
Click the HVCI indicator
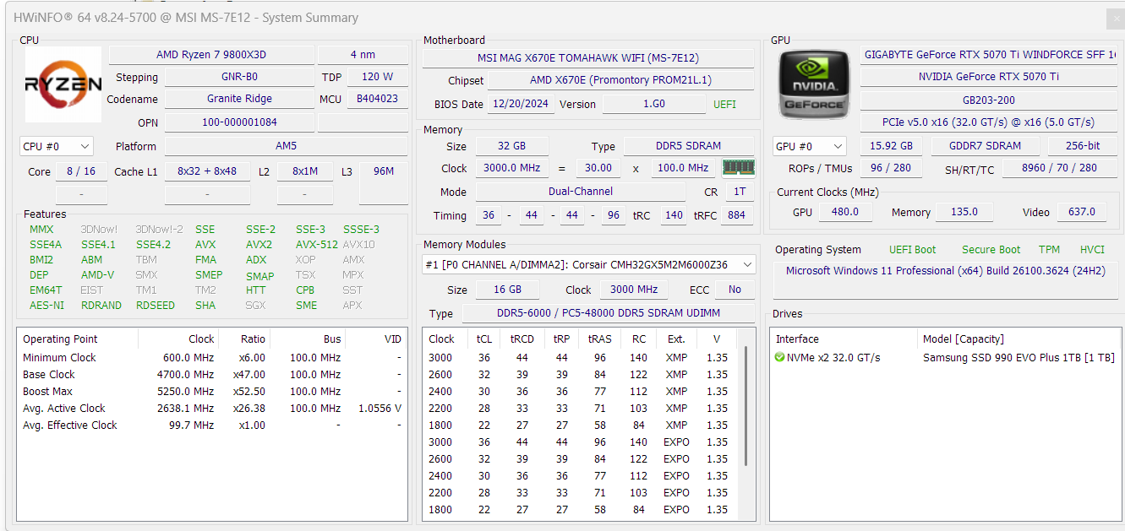(1092, 250)
